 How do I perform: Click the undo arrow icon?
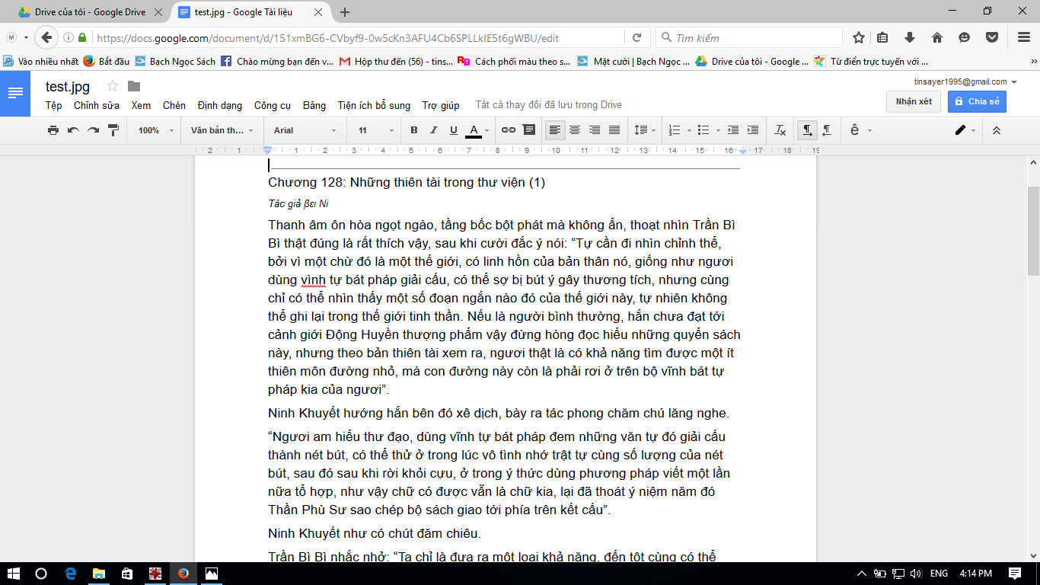(73, 130)
